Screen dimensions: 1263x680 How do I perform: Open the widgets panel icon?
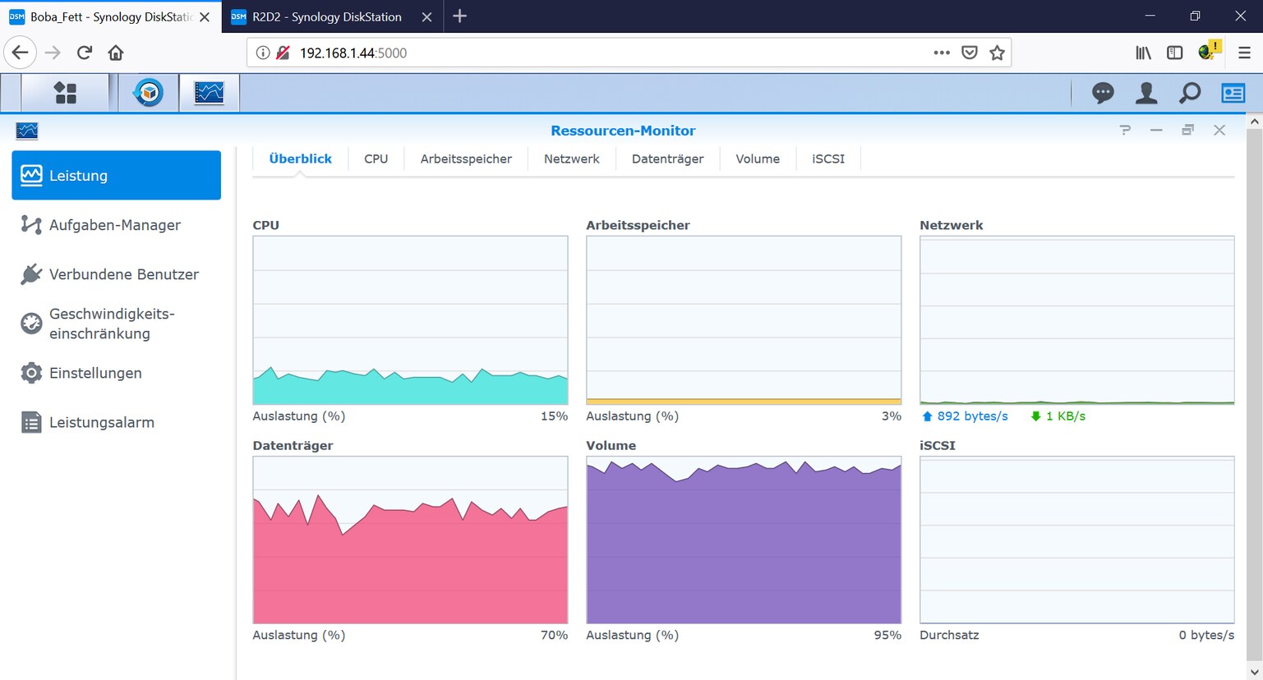click(x=1233, y=94)
